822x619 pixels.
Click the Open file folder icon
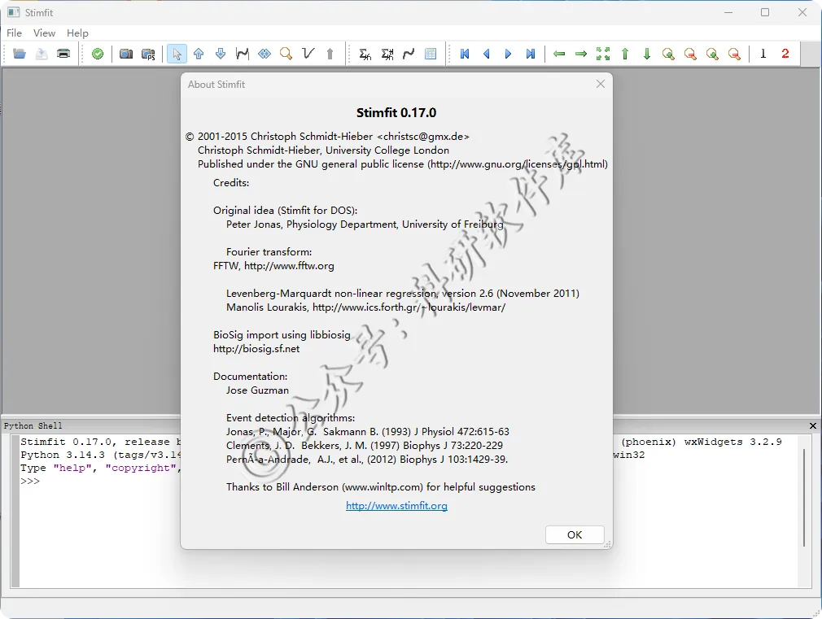point(20,54)
